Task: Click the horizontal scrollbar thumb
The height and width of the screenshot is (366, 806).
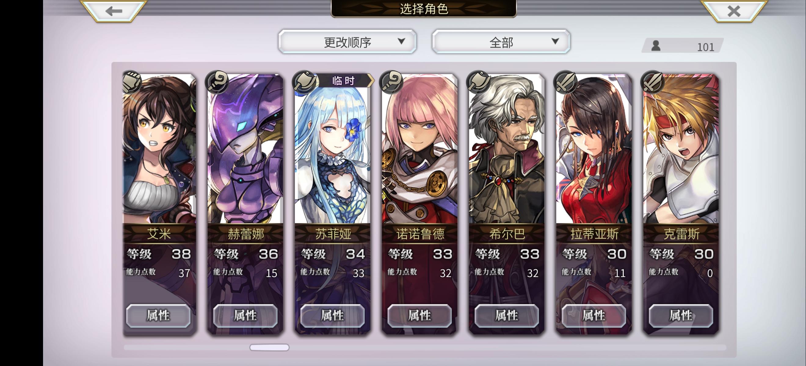Action: 269,347
